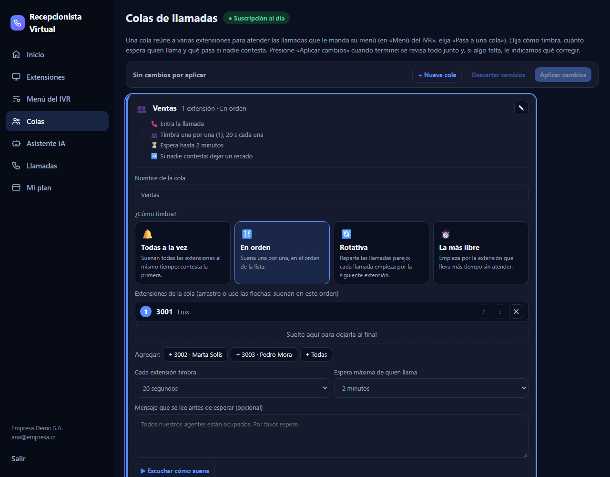This screenshot has height=477, width=610.
Task: Add all extensions with + Todas
Action: click(x=316, y=354)
